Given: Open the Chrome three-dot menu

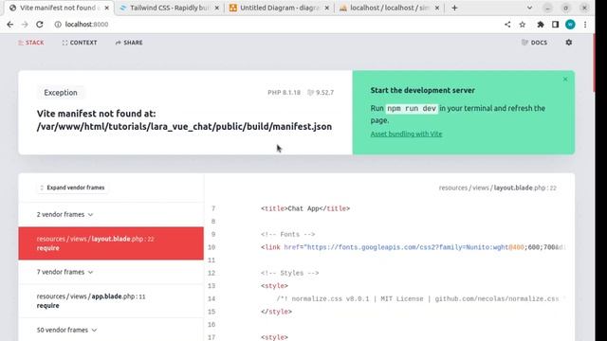Looking at the screenshot, I should 585,25.
